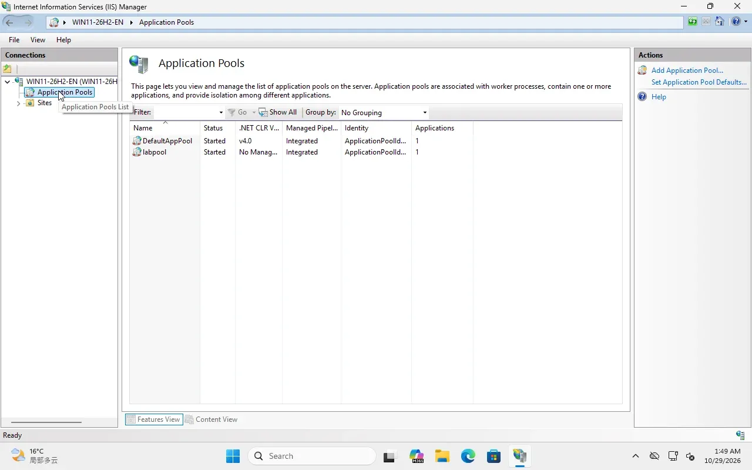Open the Filter dropdown arrow

(221, 112)
